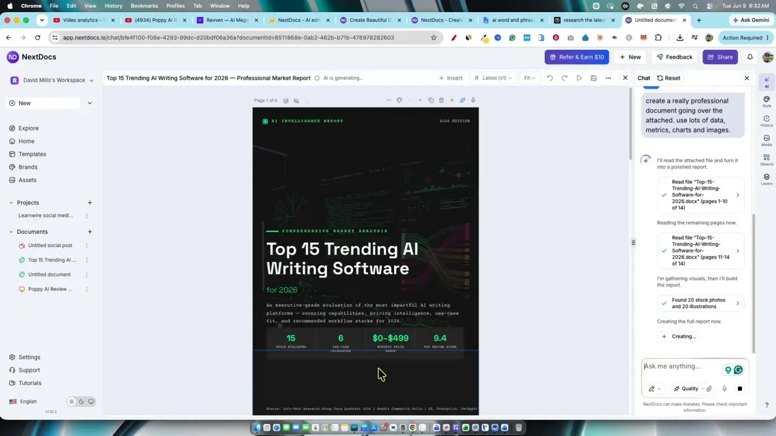Open the Style panel icon
The height and width of the screenshot is (436, 776).
tap(766, 102)
